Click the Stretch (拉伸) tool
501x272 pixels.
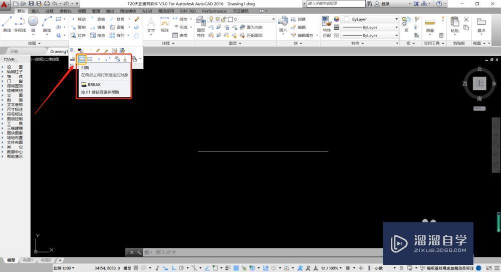[78, 35]
